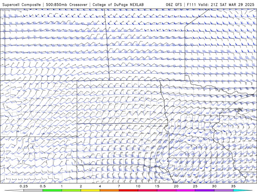Screen dimensions: 257x192
Task: Click the yellow legend swatch between 2 and 4
Action: 90,190
